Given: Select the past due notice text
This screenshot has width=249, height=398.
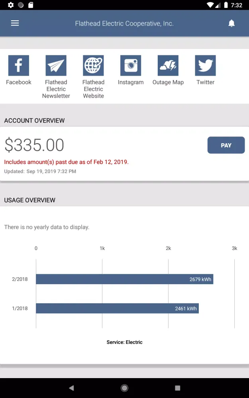Looking at the screenshot, I should click(x=66, y=162).
